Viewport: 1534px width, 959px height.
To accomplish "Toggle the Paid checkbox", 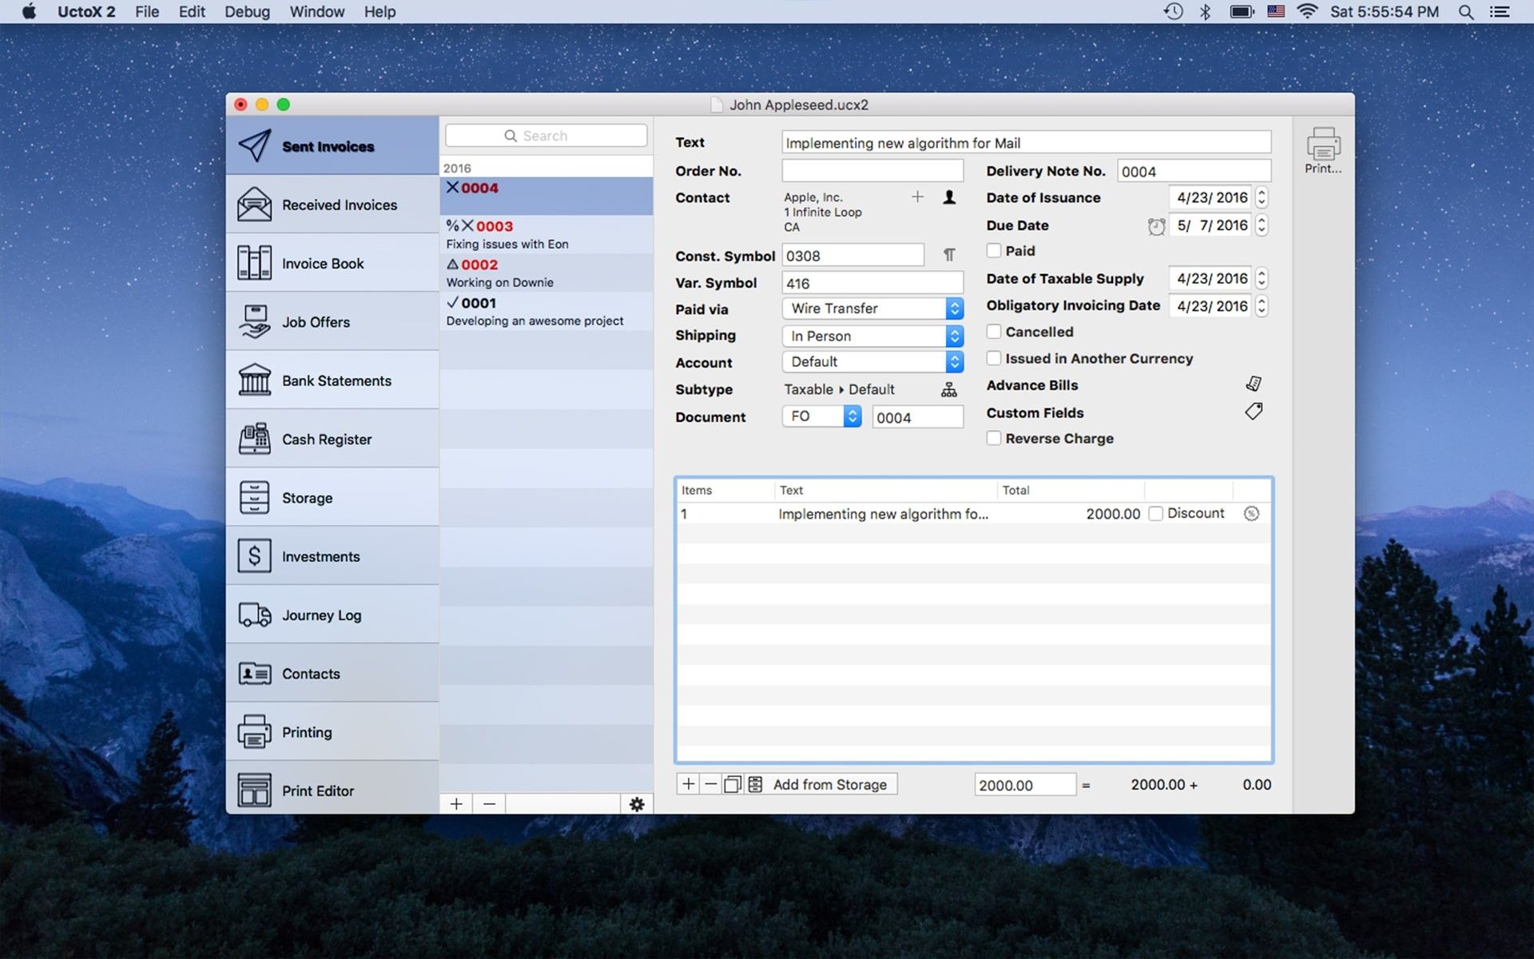I will pyautogui.click(x=992, y=249).
